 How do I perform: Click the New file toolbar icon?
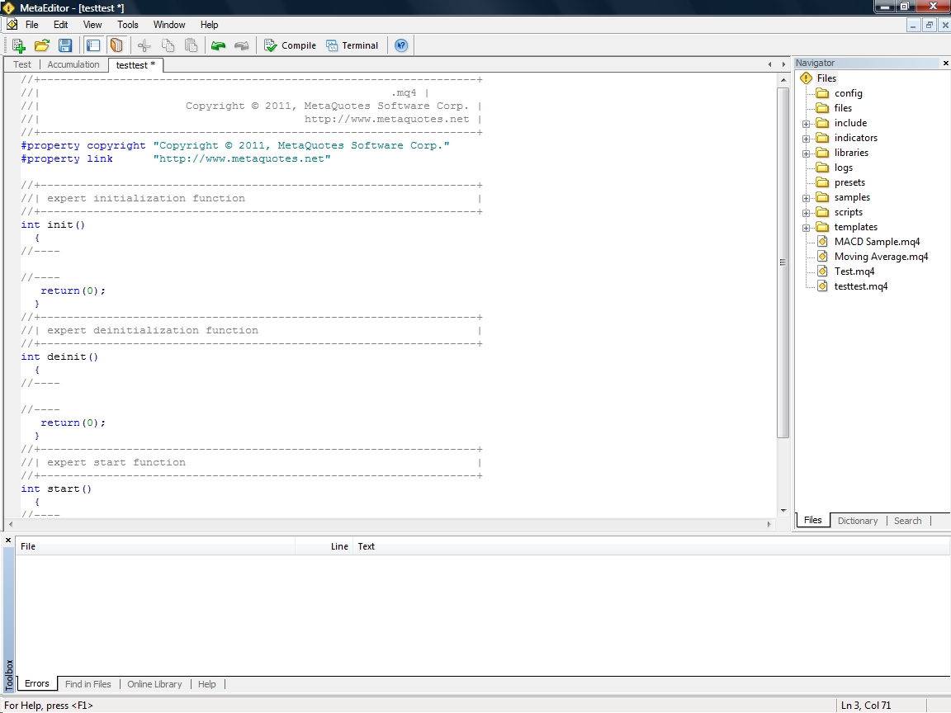[18, 45]
